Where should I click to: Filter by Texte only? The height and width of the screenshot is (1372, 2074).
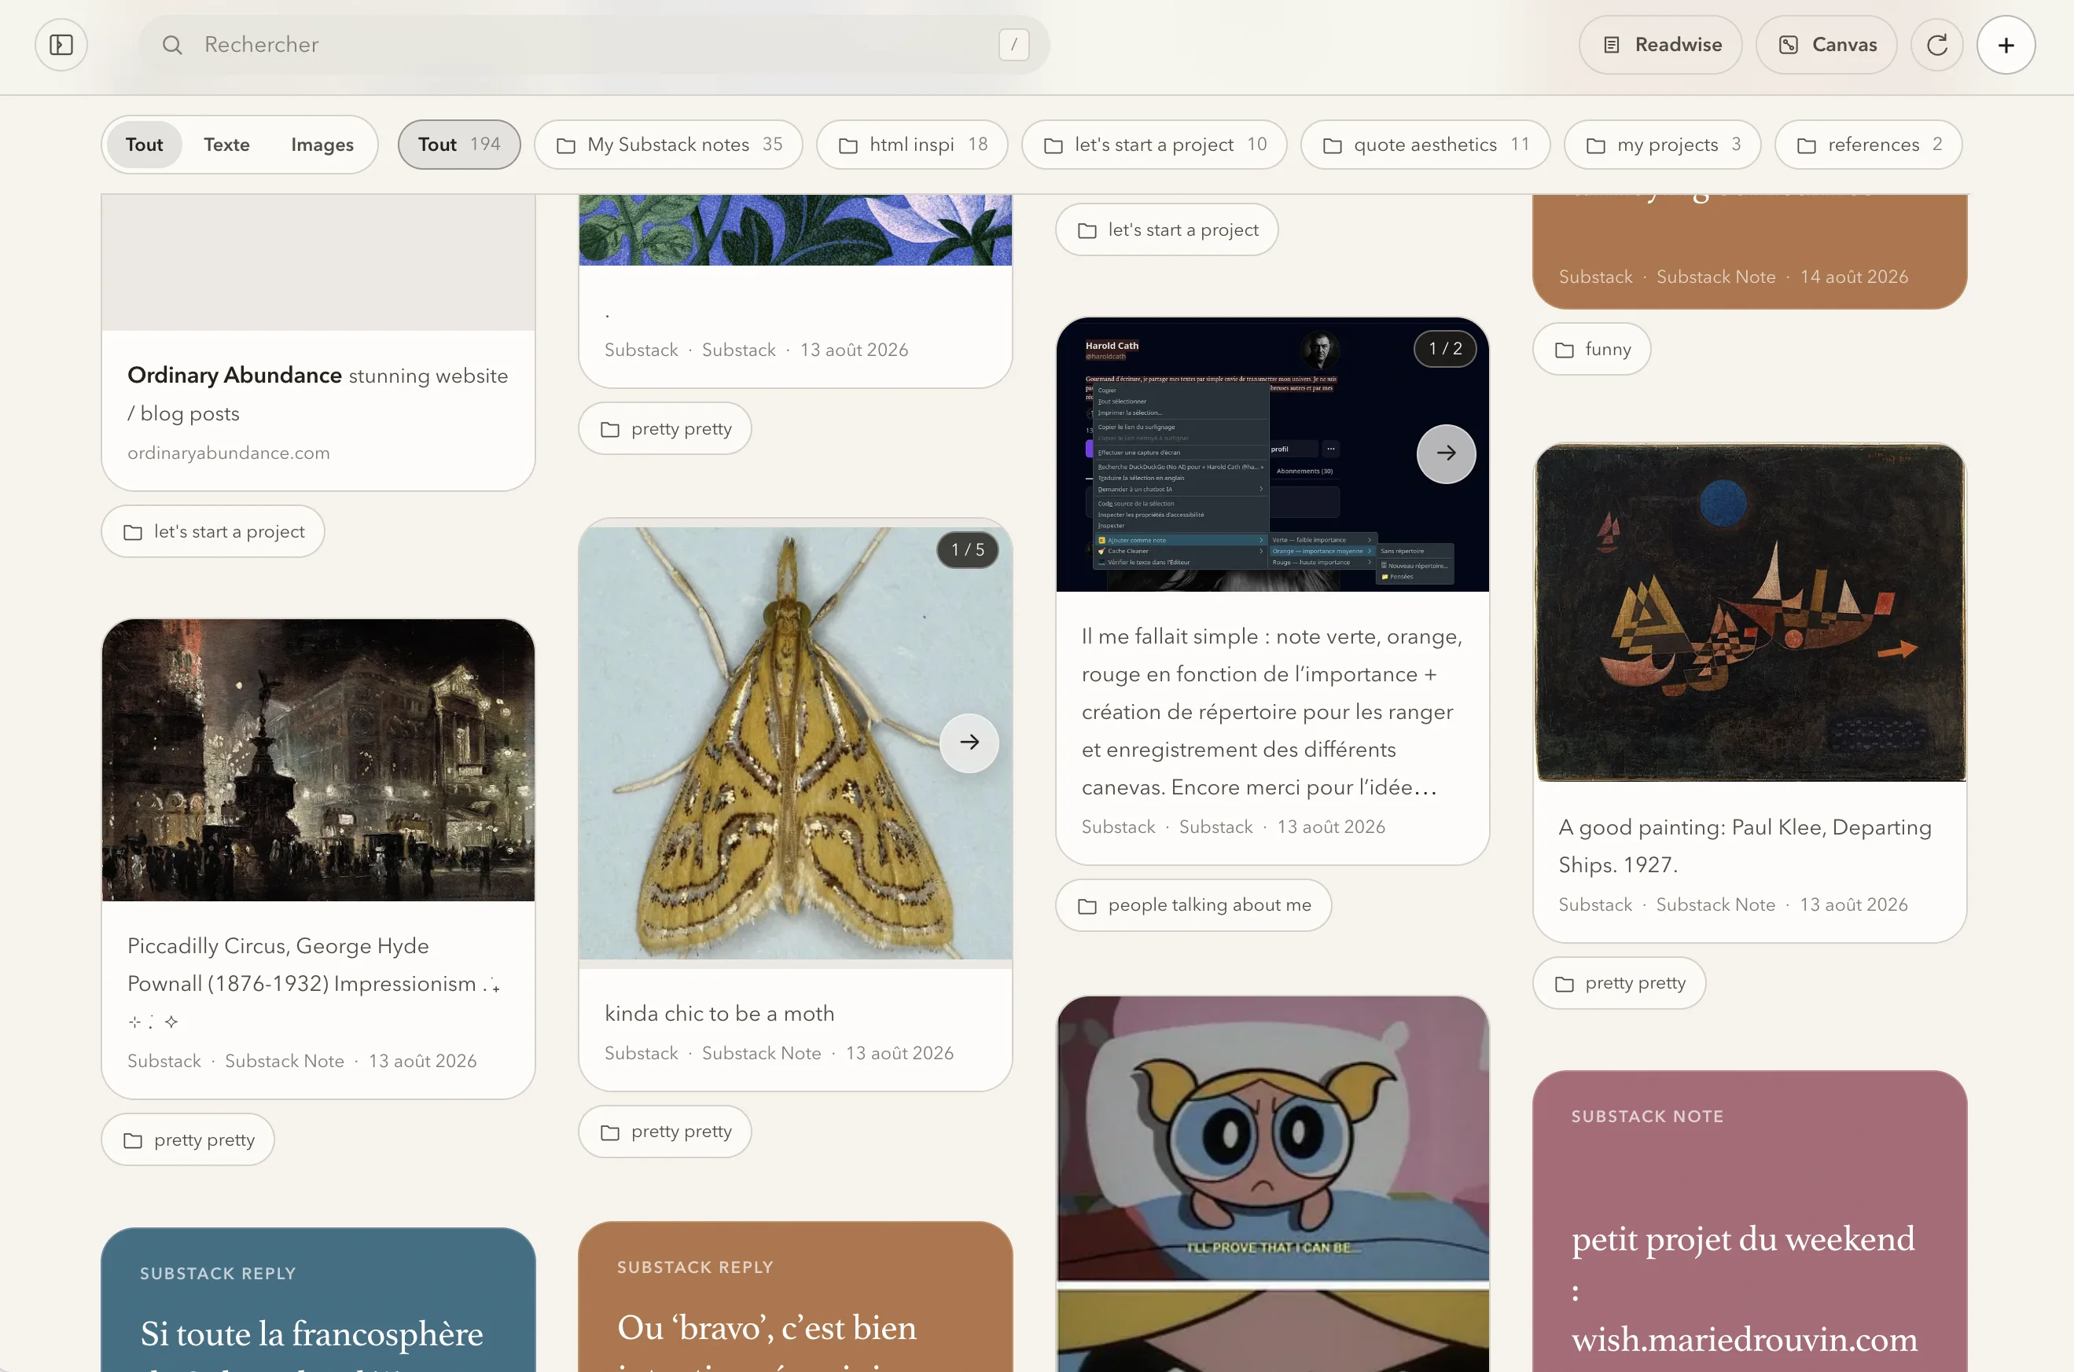[226, 145]
